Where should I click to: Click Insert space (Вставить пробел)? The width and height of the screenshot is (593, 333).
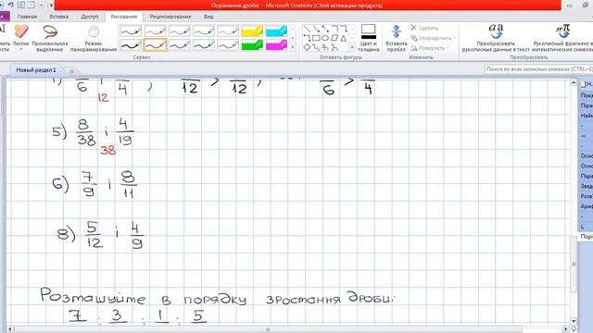click(x=396, y=38)
